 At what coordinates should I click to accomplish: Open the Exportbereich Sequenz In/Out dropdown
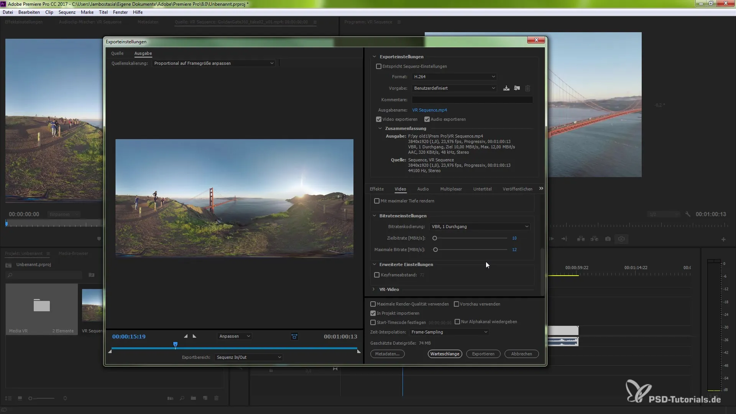coord(248,357)
